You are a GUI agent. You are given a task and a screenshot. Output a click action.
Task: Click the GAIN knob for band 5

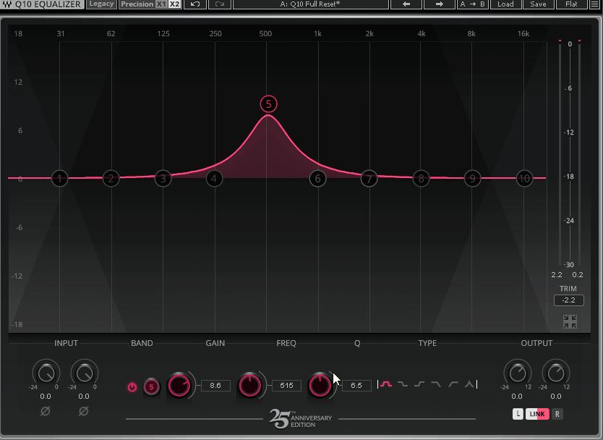click(x=179, y=386)
